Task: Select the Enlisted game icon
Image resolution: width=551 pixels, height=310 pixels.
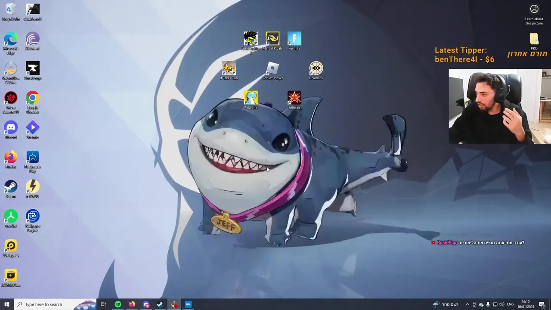Action: pos(294,100)
